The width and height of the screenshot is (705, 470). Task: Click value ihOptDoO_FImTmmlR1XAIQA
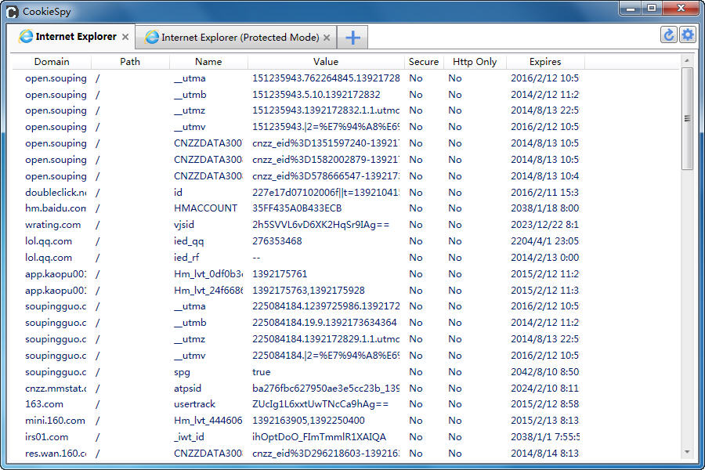tap(320, 437)
